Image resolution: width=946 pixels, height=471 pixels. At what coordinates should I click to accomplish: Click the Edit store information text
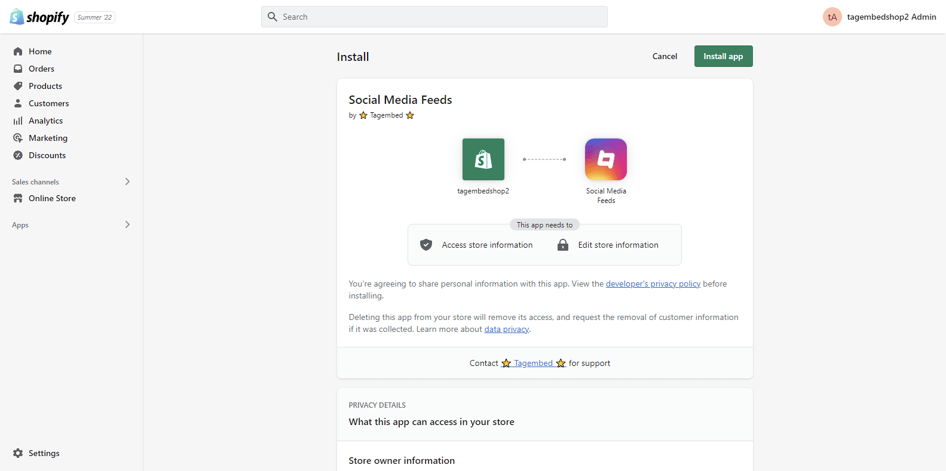pos(619,245)
